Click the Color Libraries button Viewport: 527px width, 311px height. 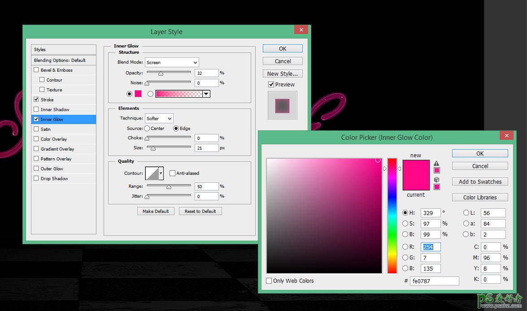point(480,197)
